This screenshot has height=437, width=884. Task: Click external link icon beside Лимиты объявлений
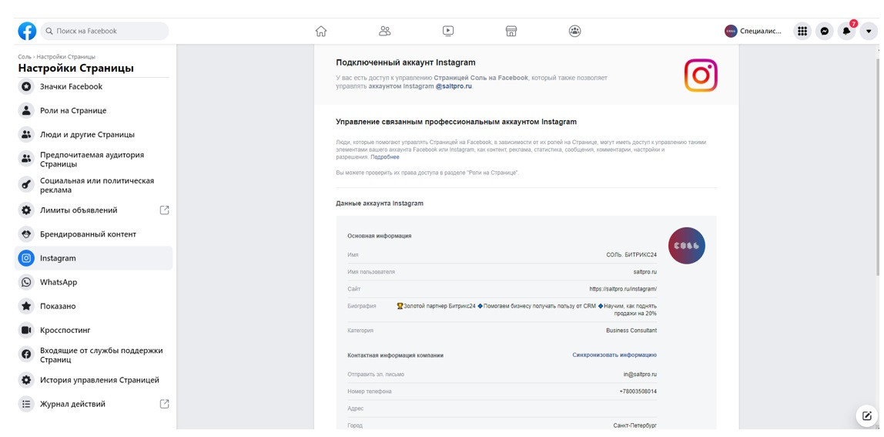(x=164, y=210)
